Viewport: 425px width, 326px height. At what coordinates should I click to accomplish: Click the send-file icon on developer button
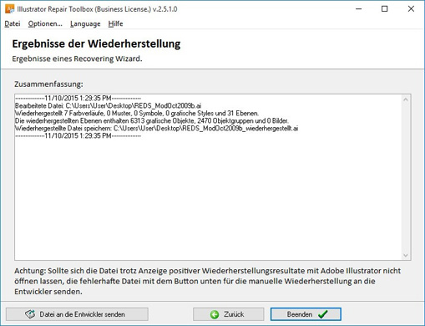pos(30,314)
